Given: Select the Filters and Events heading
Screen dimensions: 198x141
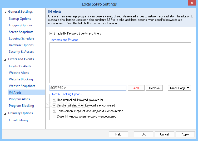Looking at the screenshot, I should pos(21,59).
